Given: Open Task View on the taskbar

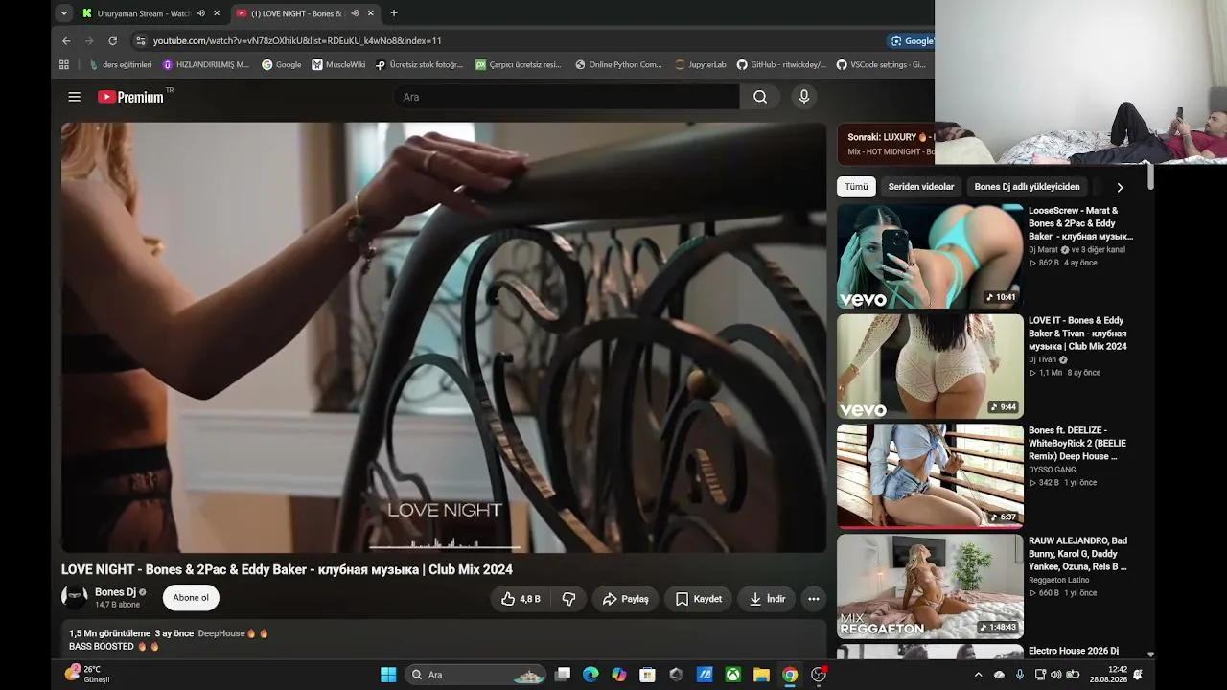Looking at the screenshot, I should tap(563, 675).
